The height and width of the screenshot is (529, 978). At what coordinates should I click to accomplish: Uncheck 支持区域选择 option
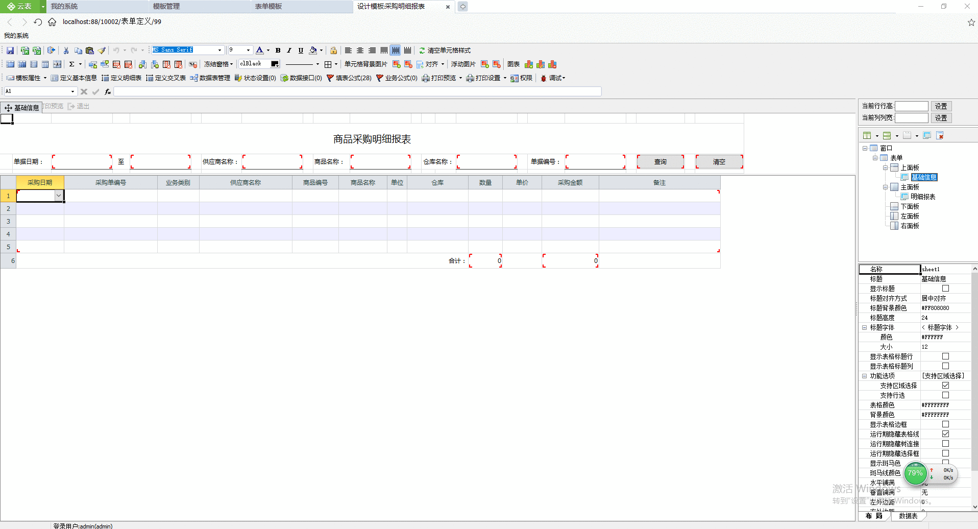tap(945, 386)
